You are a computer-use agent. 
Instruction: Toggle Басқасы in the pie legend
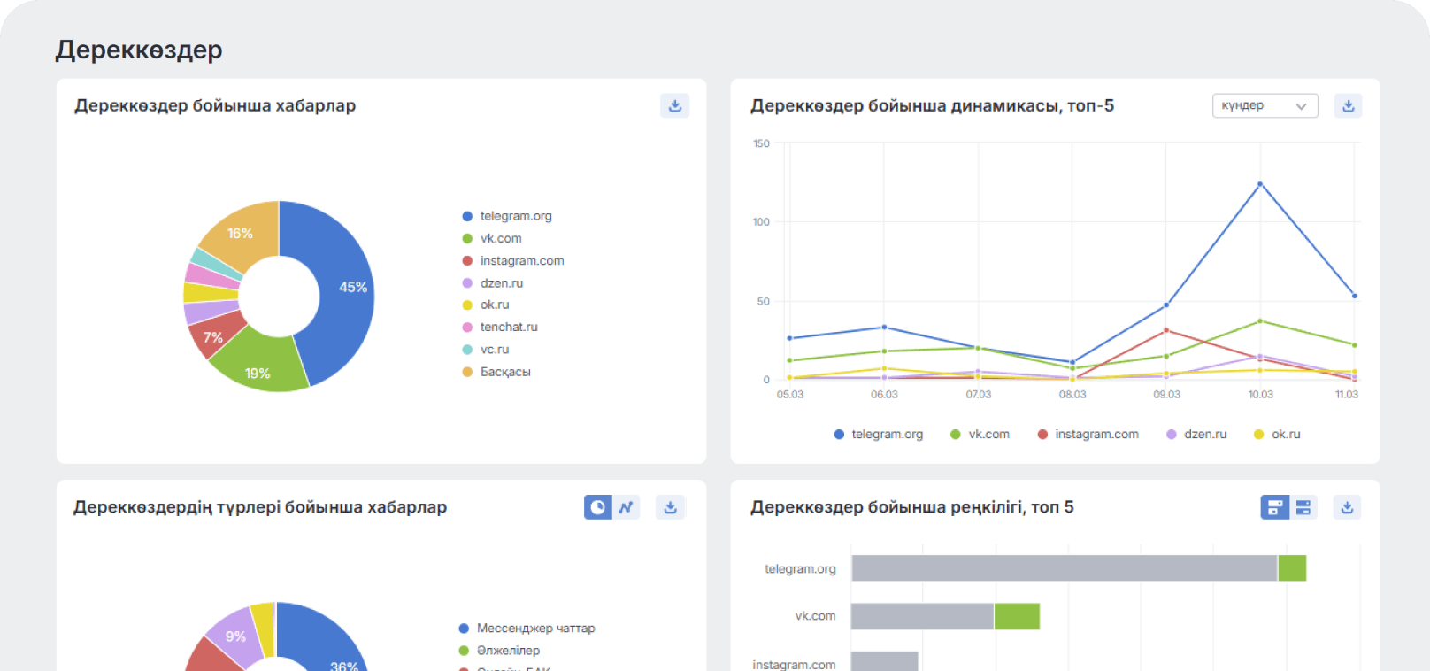point(496,372)
